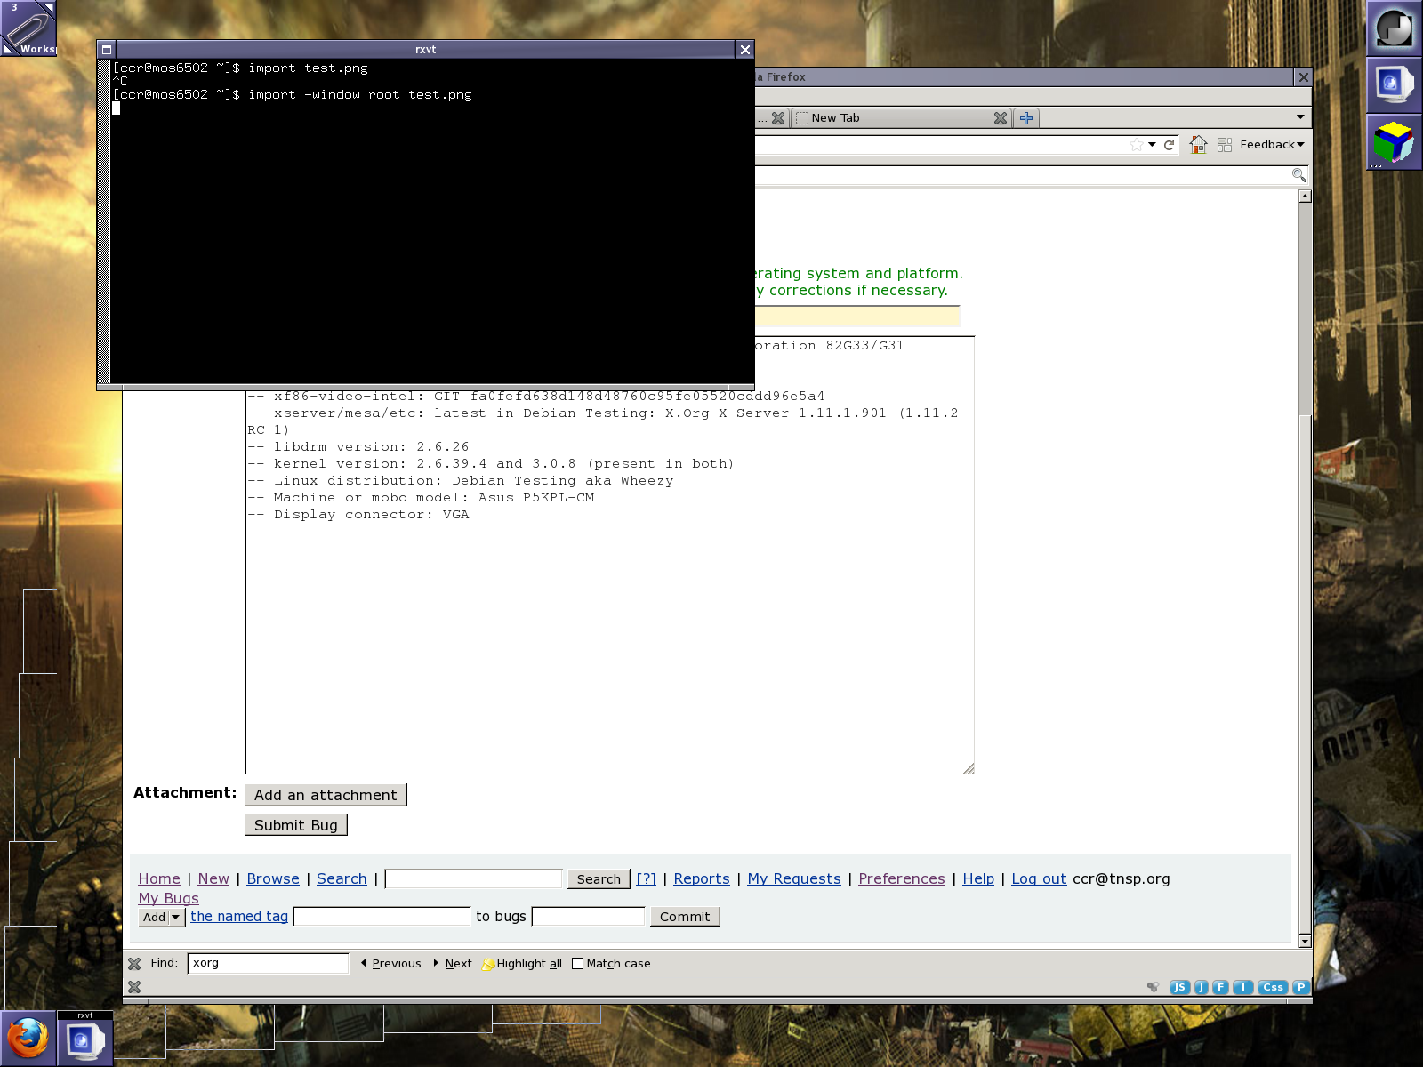The width and height of the screenshot is (1423, 1067).
Task: Open the Feedback dropdown menu
Action: coord(1272,145)
